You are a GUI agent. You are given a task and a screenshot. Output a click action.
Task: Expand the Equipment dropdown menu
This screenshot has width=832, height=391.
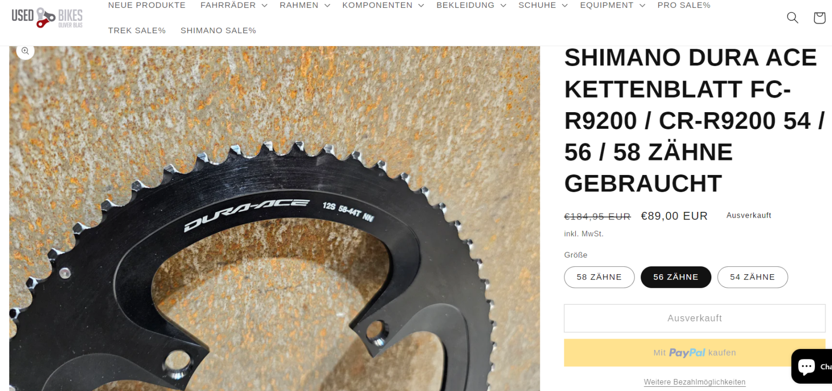click(x=613, y=5)
